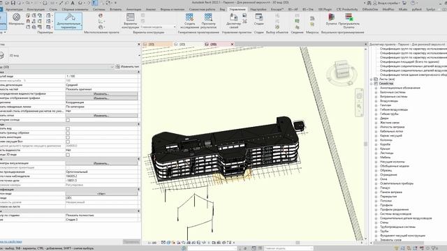Open the properties help link
This screenshot has width=447, height=251.
coord(11,242)
